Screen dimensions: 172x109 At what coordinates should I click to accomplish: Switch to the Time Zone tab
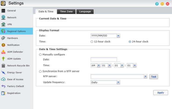[66, 12]
